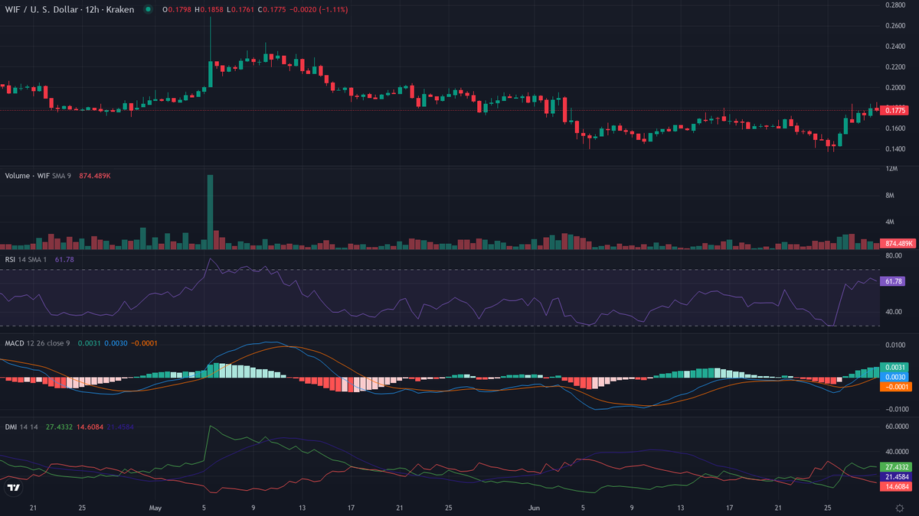Screen dimensions: 919x516
Task: Click the 40.00 RSI scale tick
Action: click(x=894, y=312)
